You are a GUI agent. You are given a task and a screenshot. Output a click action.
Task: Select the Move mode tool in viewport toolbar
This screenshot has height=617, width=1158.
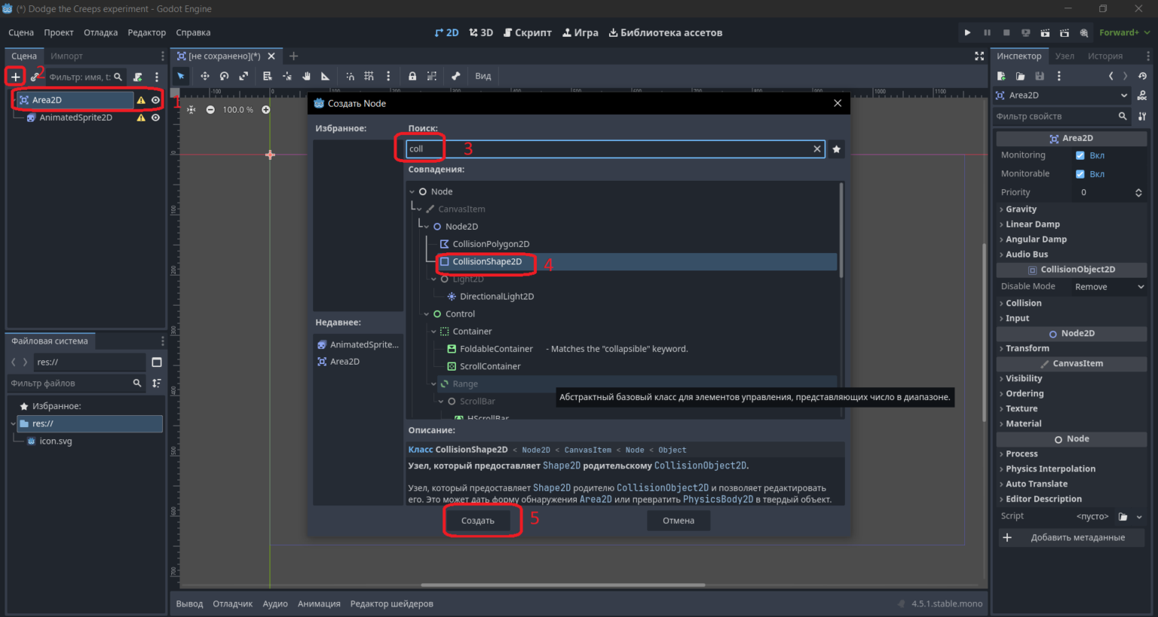click(x=204, y=76)
